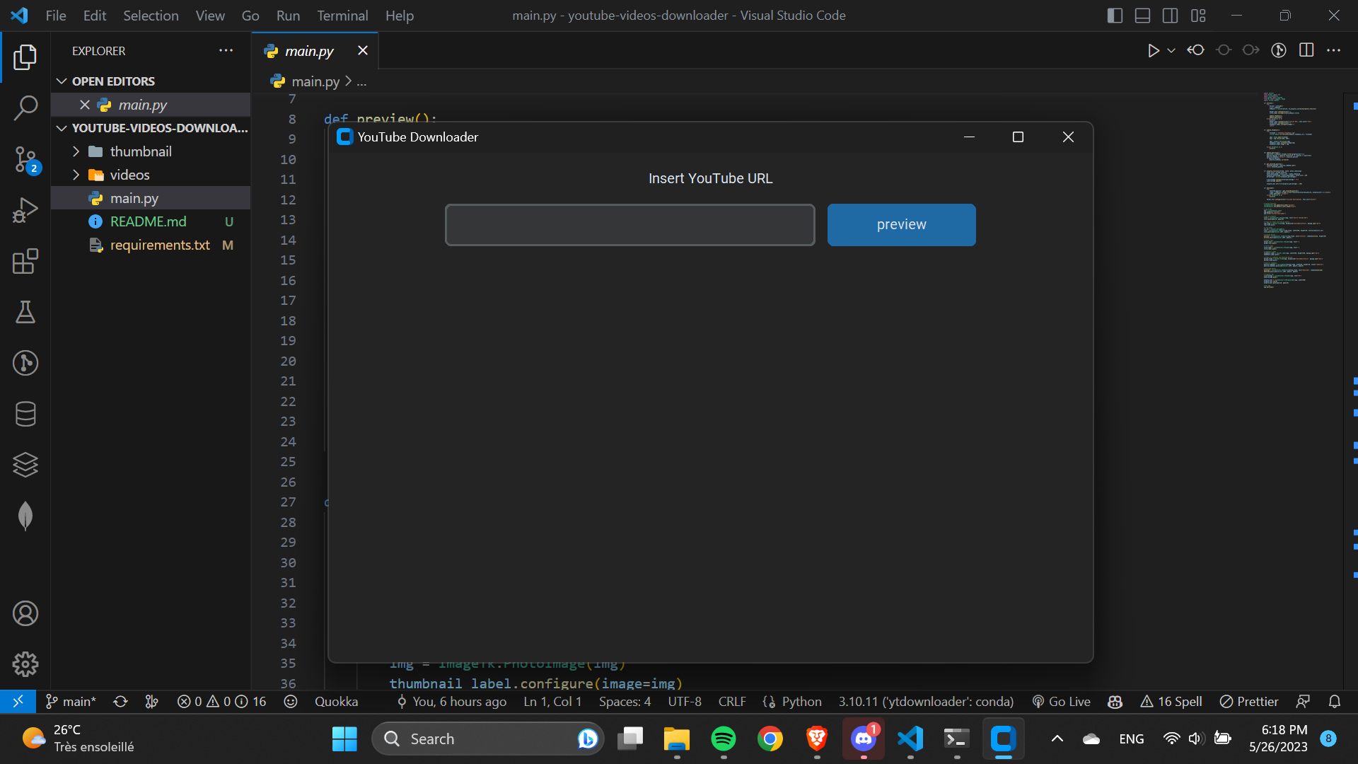Open the Extensions view
The width and height of the screenshot is (1358, 764).
tap(25, 261)
